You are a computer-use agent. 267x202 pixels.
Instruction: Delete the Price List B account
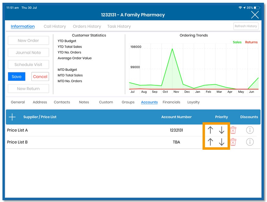(233, 142)
